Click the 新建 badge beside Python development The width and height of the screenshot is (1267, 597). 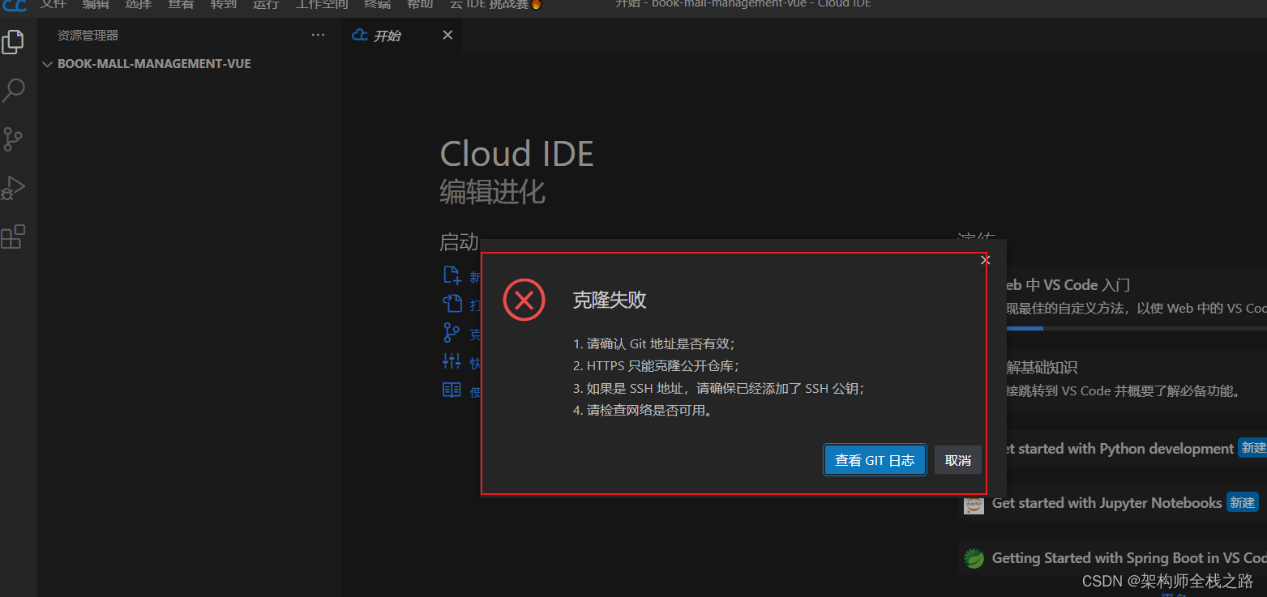coord(1252,449)
